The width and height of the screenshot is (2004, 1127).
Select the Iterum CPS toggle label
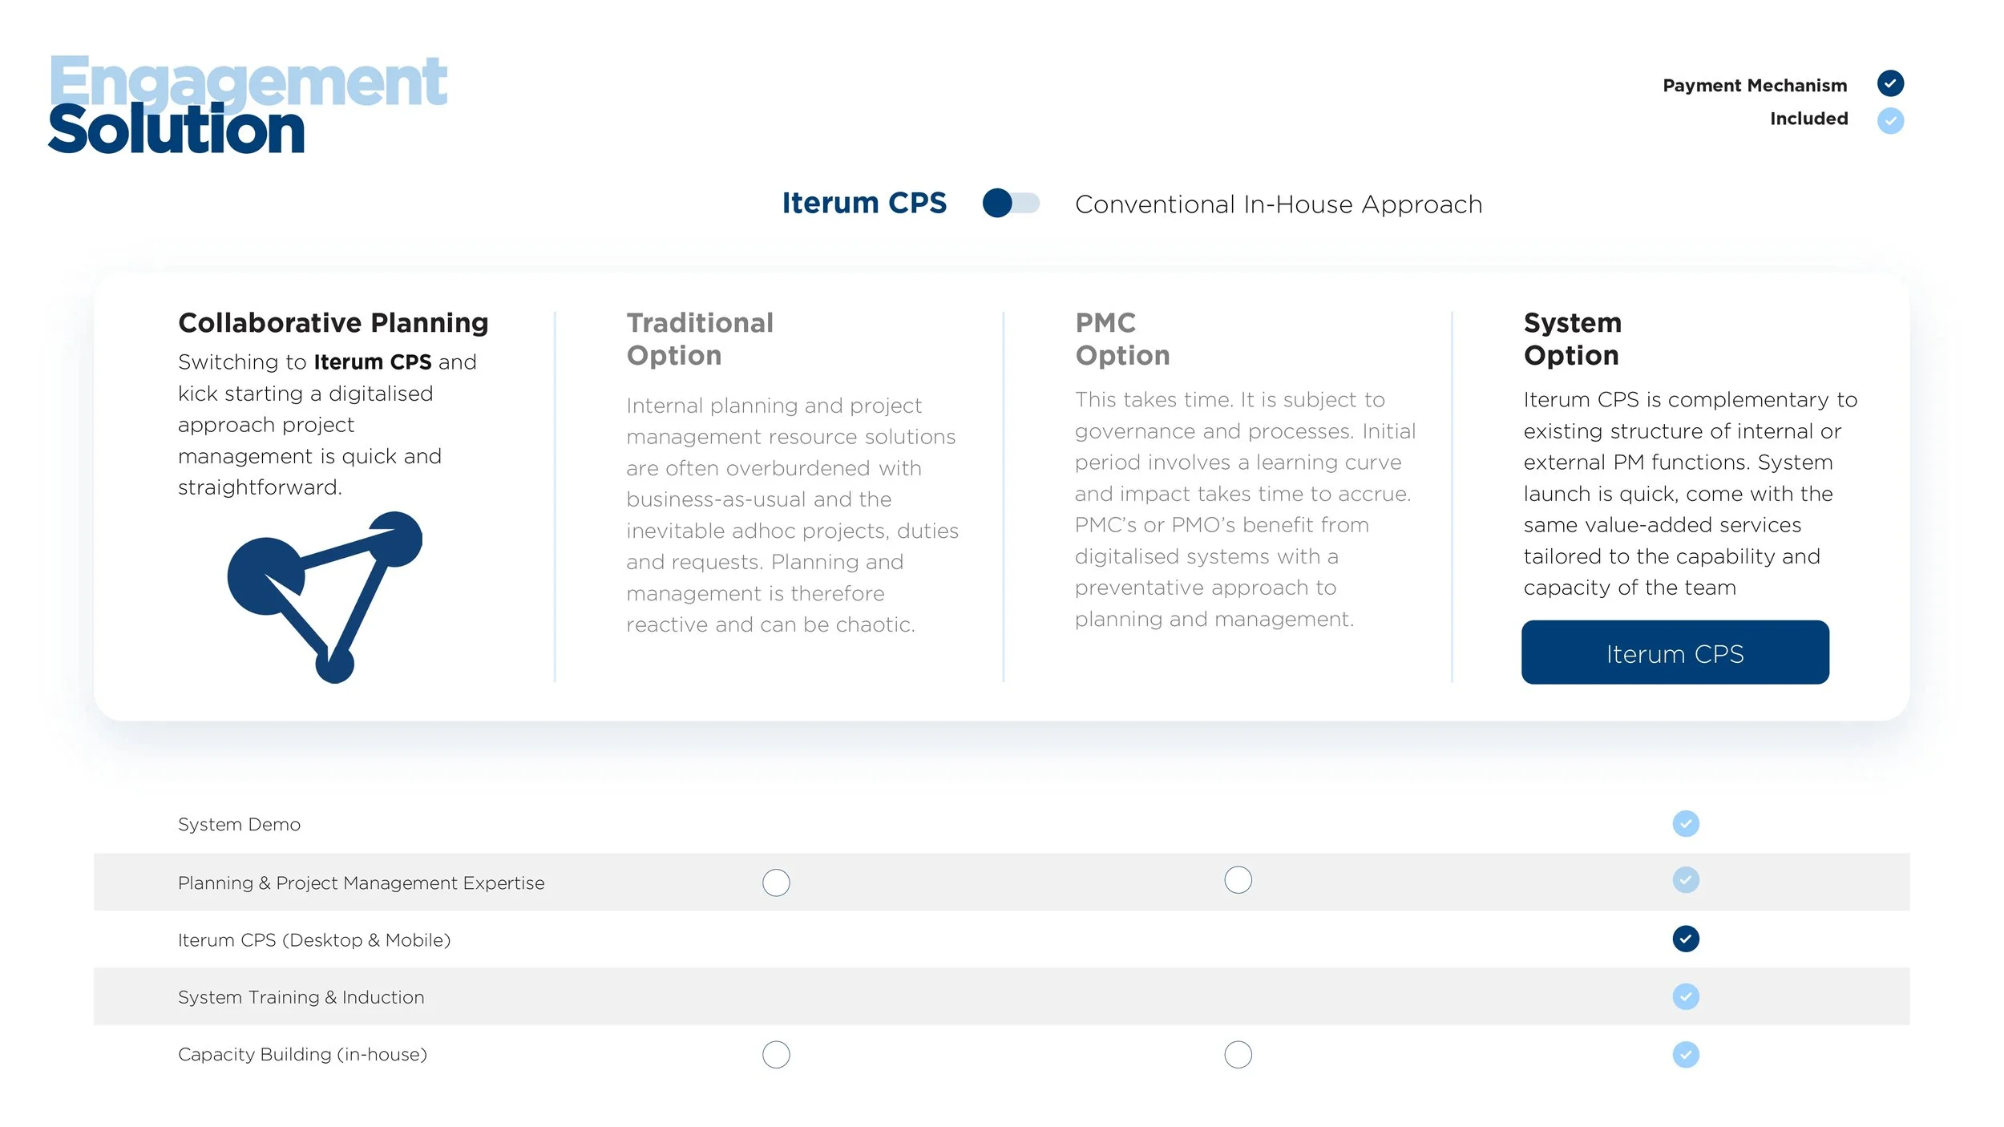pos(863,203)
